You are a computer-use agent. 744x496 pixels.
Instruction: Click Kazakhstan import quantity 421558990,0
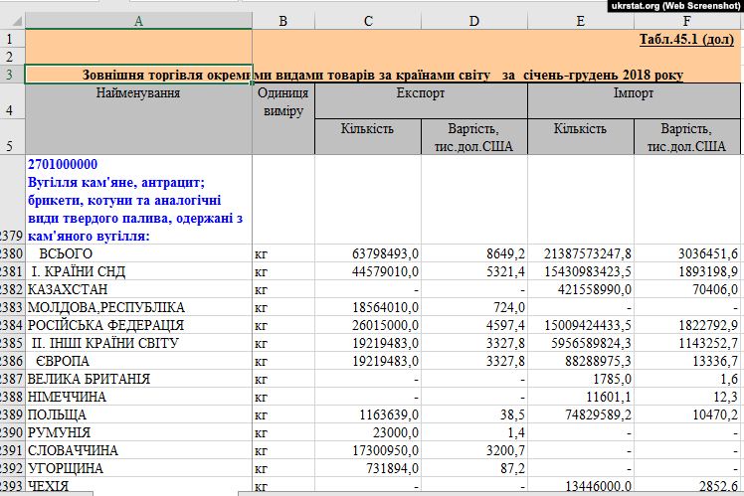580,289
